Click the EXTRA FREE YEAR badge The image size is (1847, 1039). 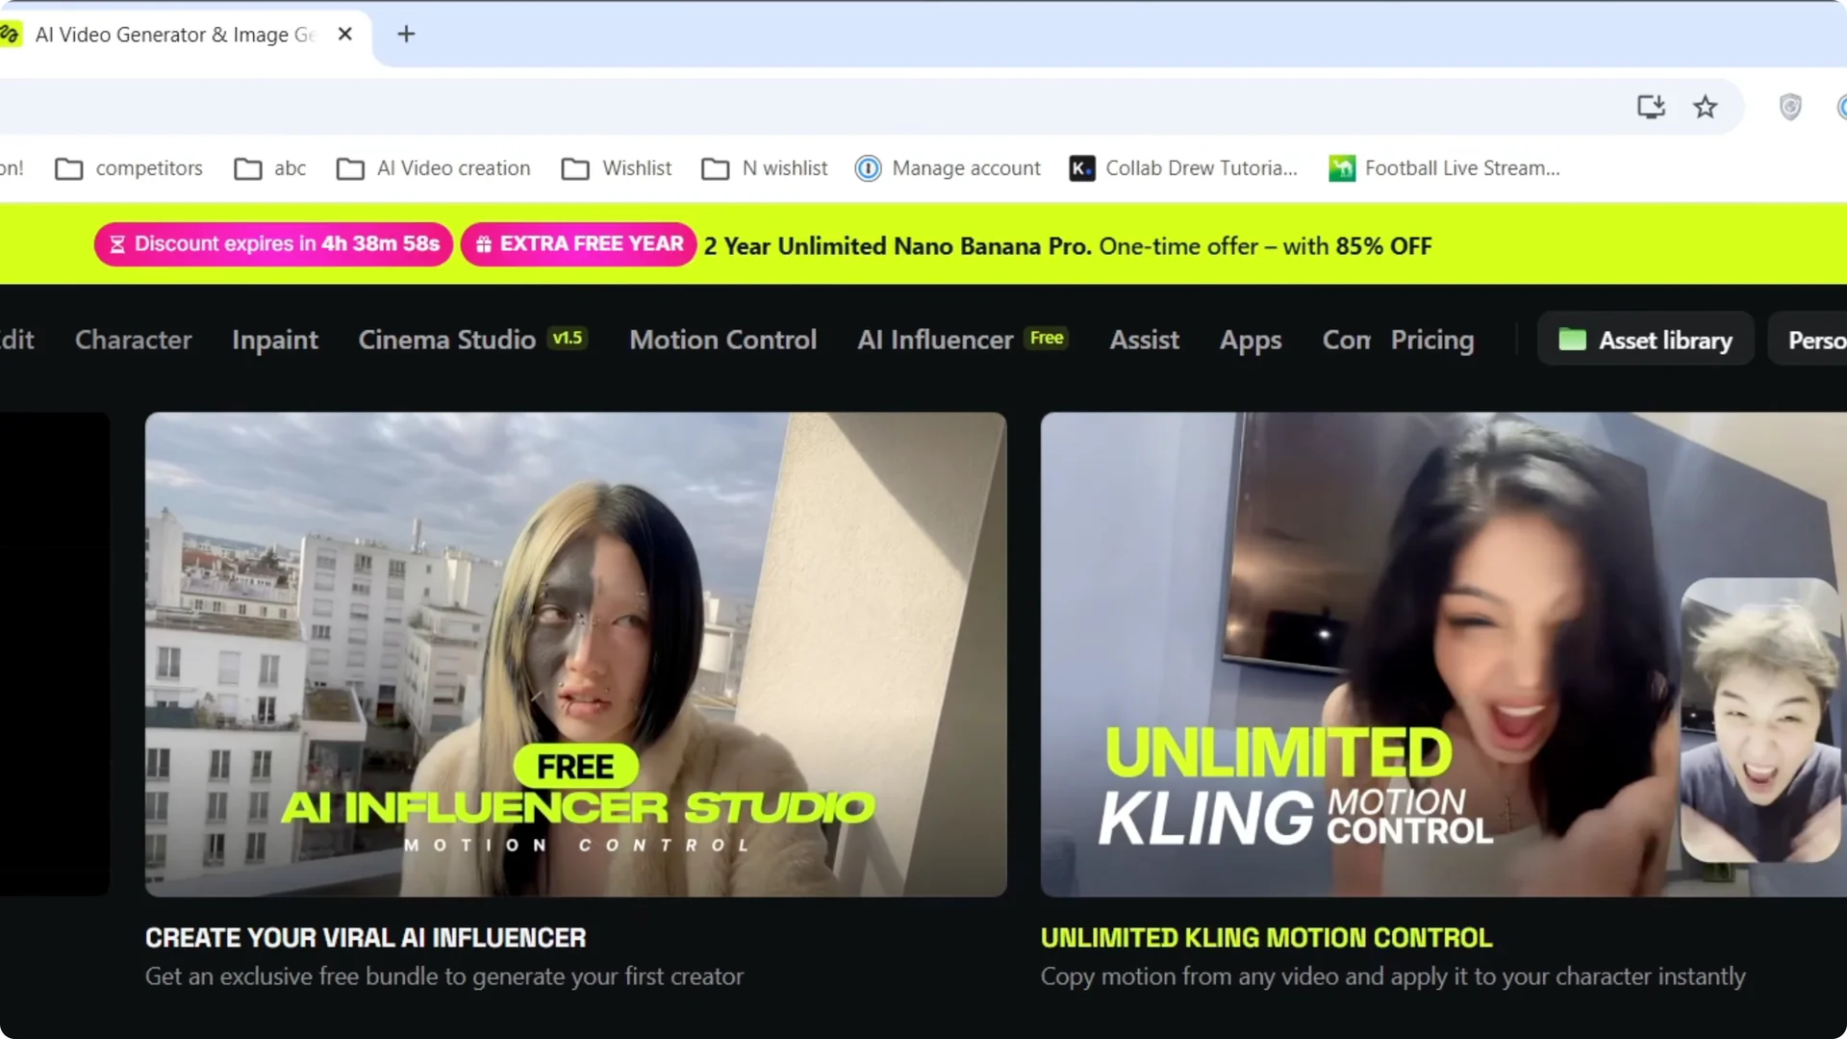click(x=577, y=243)
